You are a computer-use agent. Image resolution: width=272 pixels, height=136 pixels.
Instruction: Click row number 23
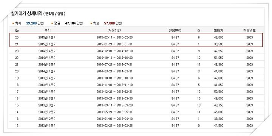(x=17, y=51)
